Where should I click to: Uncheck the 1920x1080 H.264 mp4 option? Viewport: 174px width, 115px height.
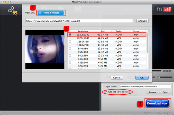pos(70,35)
